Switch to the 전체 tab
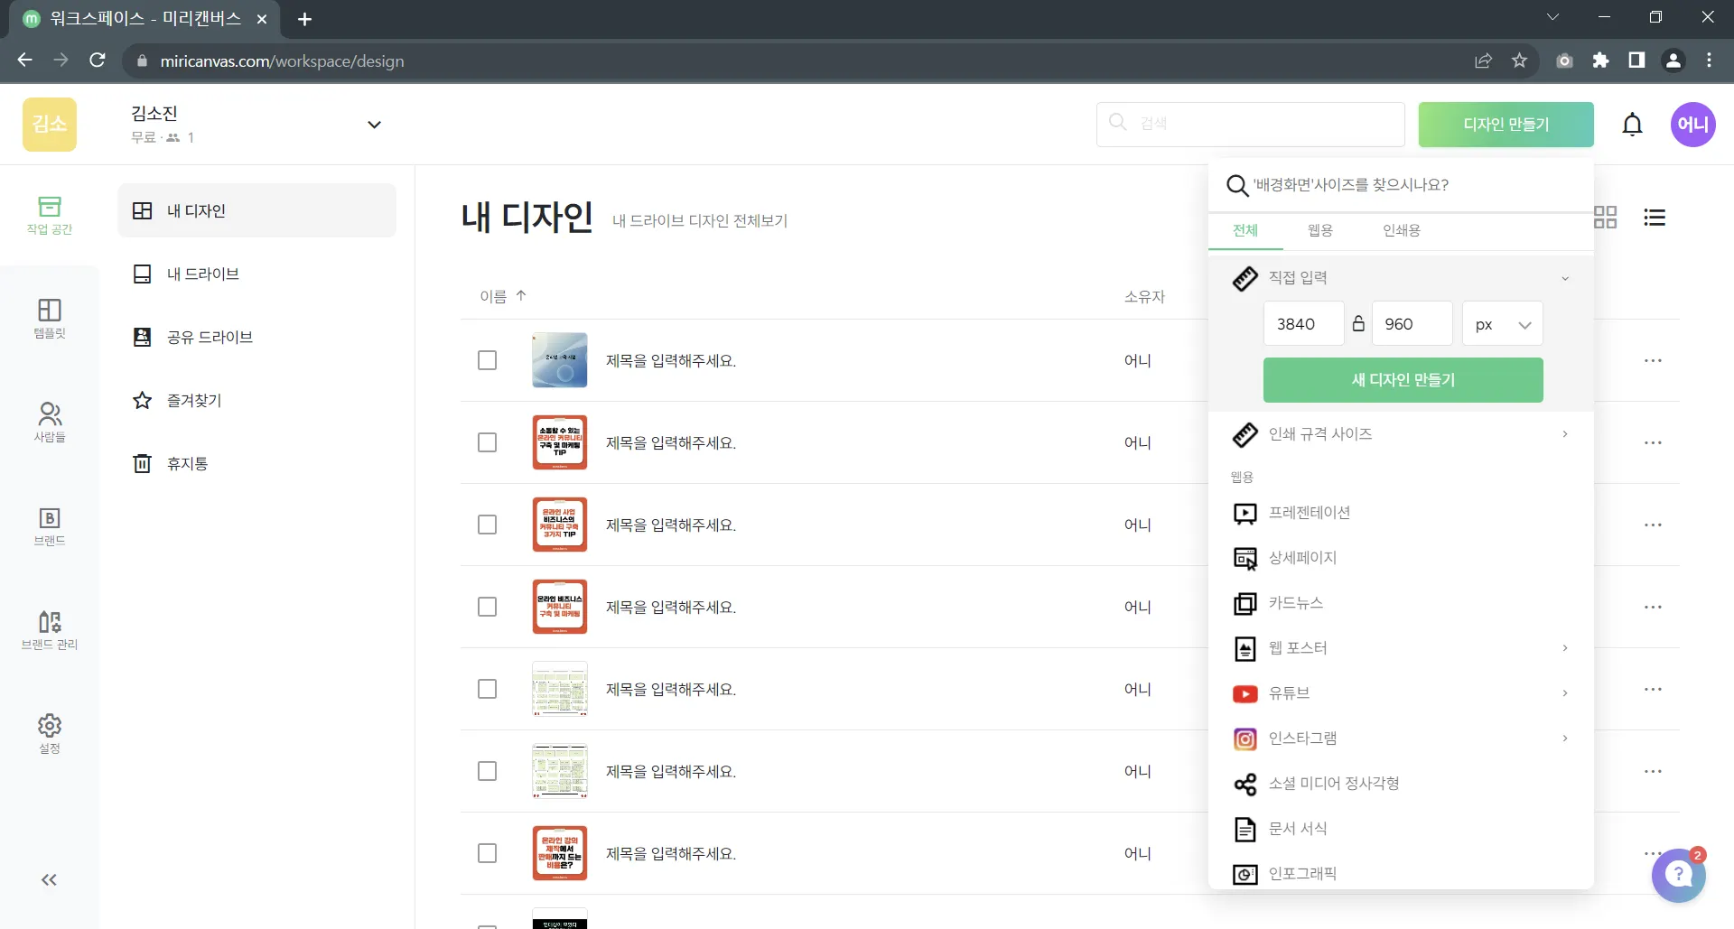The image size is (1734, 929). coord(1245,231)
